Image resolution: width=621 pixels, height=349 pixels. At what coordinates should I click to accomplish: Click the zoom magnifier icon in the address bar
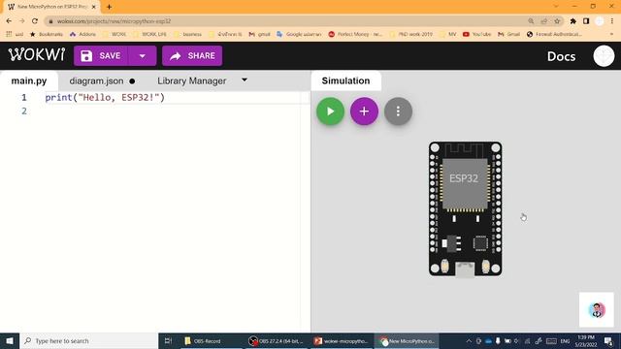tap(531, 21)
